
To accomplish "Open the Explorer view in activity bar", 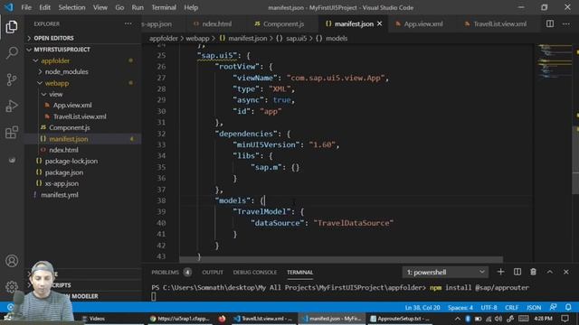I will click(x=12, y=27).
